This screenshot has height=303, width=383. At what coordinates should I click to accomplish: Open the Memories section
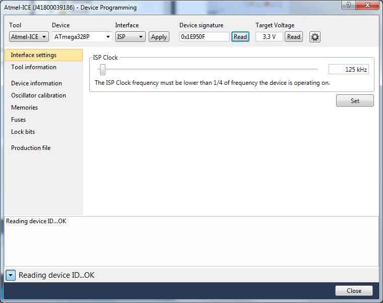[24, 108]
